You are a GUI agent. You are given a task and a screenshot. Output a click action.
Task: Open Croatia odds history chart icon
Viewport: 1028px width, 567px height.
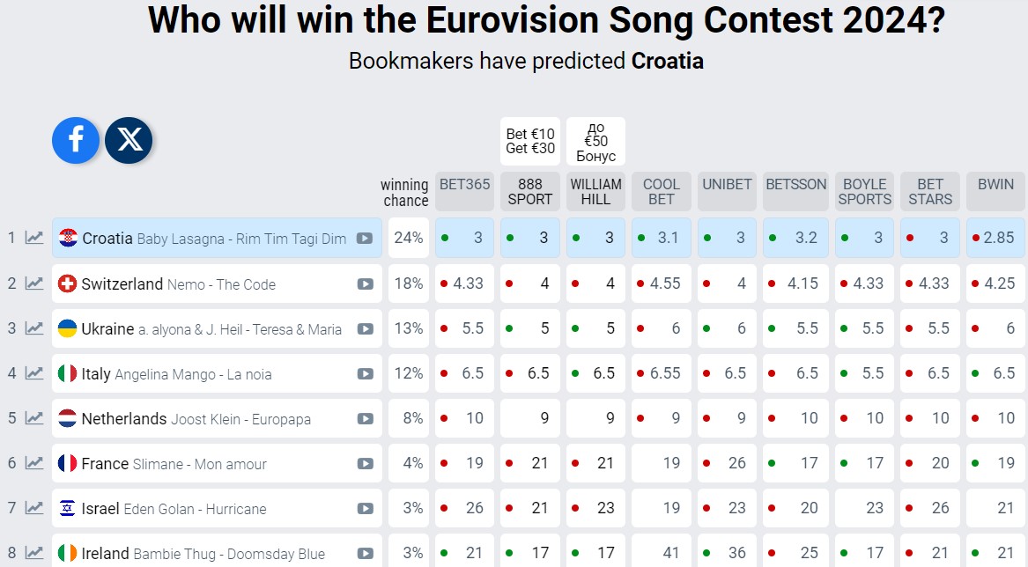click(34, 238)
